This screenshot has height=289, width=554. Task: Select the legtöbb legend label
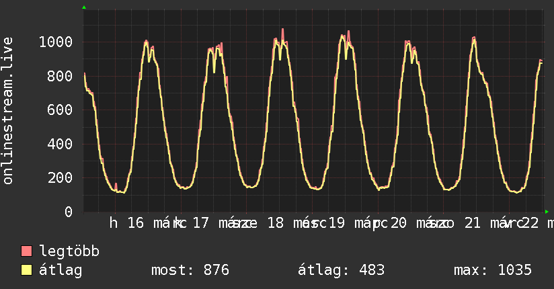(x=69, y=252)
